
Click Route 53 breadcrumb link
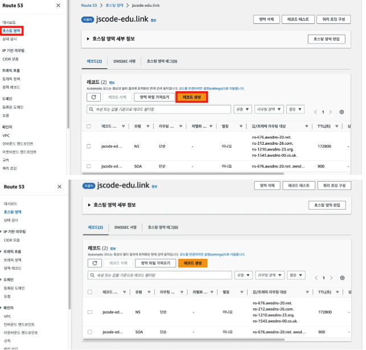point(89,5)
